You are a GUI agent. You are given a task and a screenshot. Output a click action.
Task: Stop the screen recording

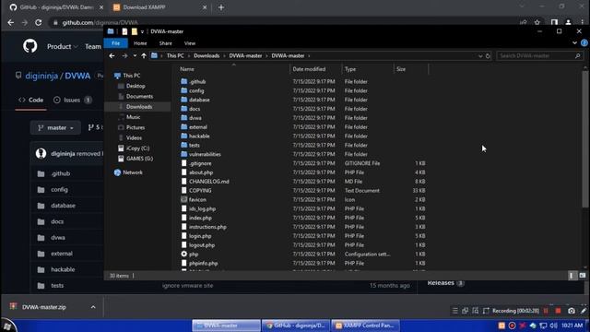558,311
